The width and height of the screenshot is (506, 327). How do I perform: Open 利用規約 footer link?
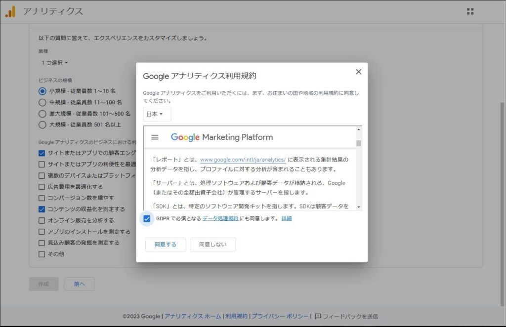click(x=236, y=316)
